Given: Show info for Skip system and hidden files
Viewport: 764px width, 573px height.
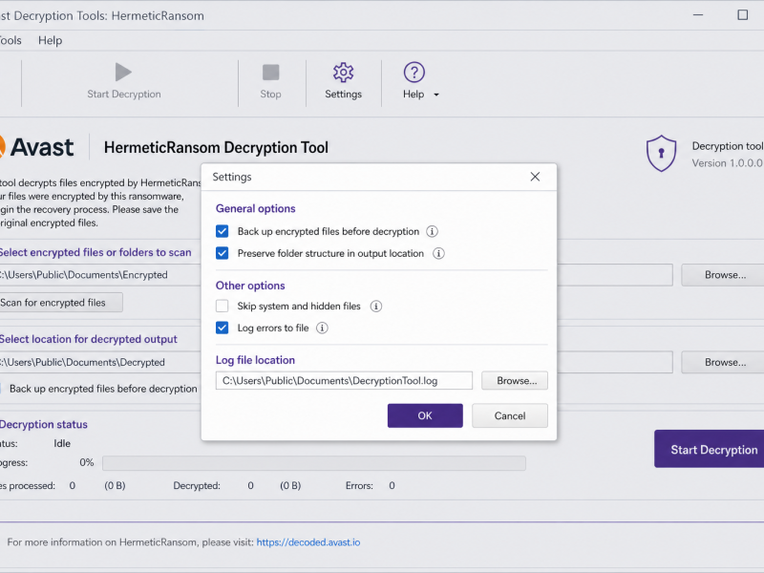Looking at the screenshot, I should click(x=375, y=306).
